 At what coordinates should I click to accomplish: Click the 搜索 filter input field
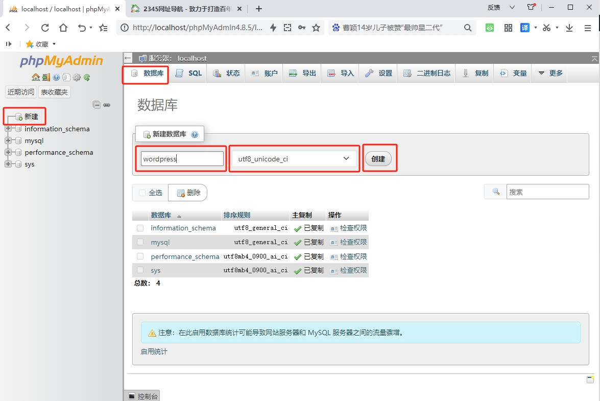point(547,192)
